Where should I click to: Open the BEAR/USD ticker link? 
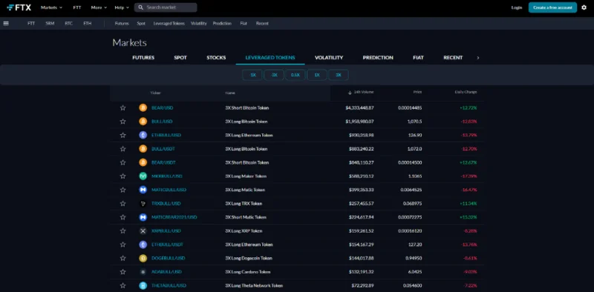[x=162, y=107]
